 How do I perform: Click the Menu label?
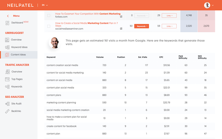click(16, 16)
